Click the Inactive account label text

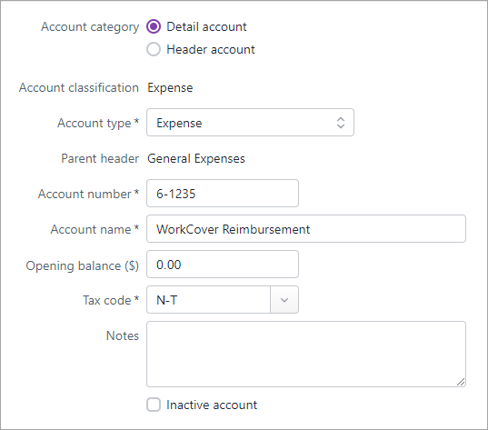(212, 405)
